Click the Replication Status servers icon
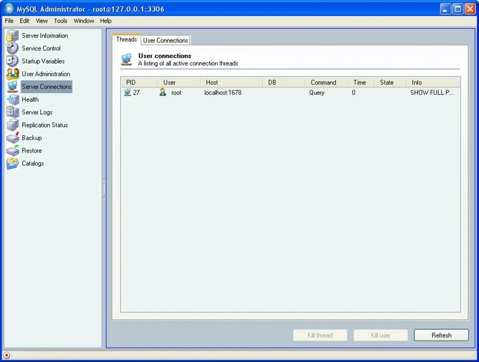 click(13, 125)
